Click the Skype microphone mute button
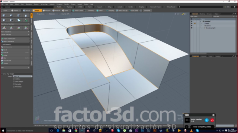 (207, 120)
